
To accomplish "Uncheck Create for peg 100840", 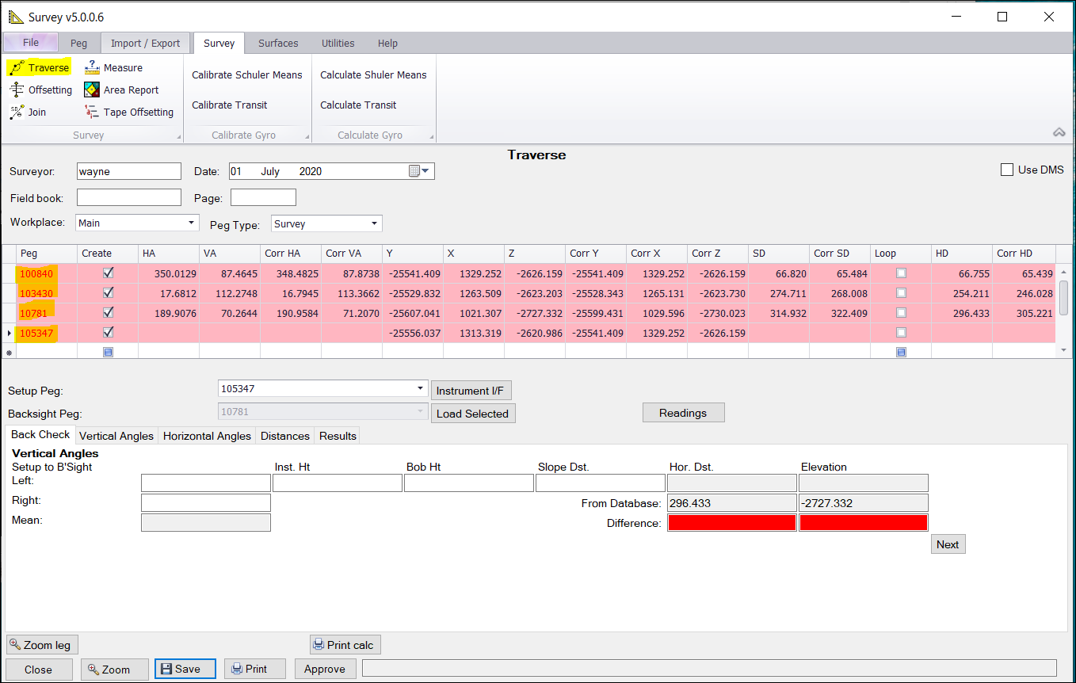I will pyautogui.click(x=109, y=273).
